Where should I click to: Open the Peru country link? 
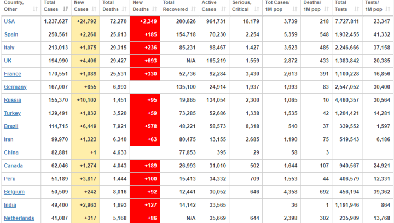pyautogui.click(x=10, y=179)
